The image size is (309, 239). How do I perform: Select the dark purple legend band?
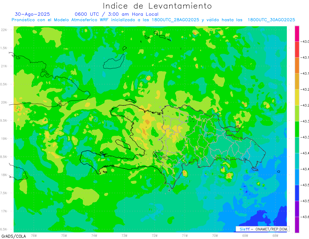tap(297, 209)
